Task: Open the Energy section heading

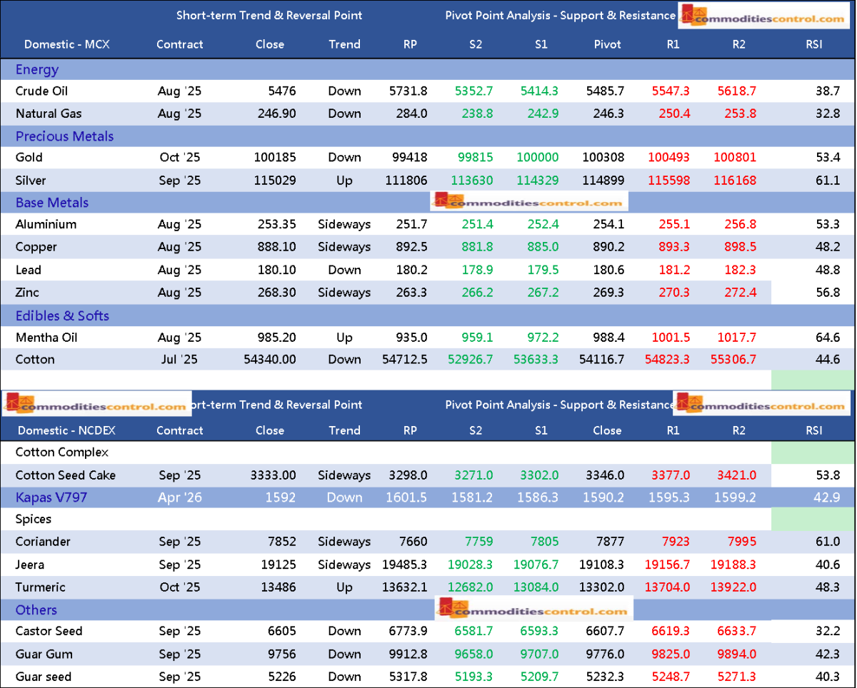Action: pos(37,70)
